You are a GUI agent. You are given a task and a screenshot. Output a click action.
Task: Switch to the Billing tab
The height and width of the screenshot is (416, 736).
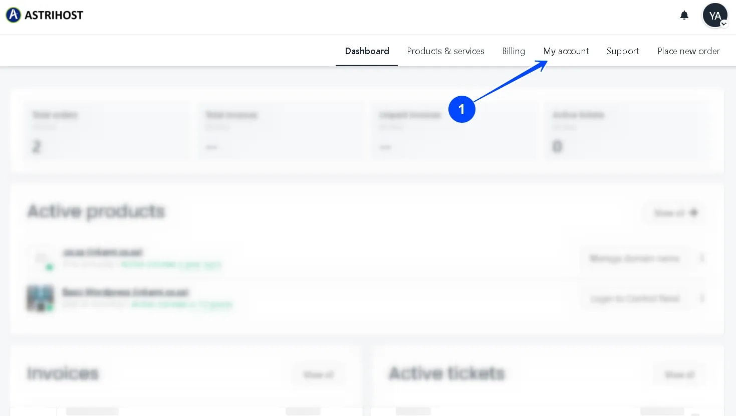click(x=513, y=51)
